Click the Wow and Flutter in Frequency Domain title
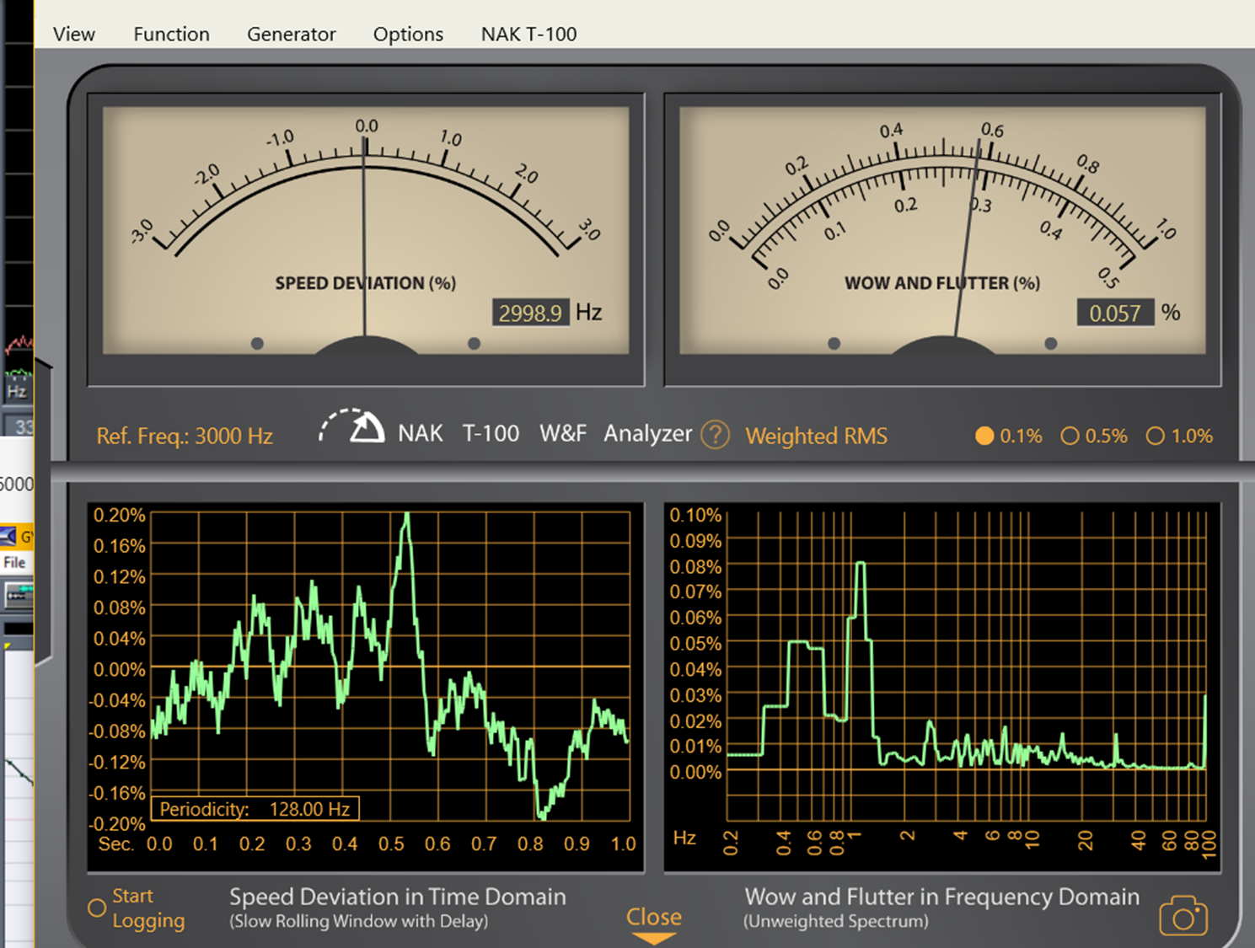The height and width of the screenshot is (948, 1255). tap(941, 897)
